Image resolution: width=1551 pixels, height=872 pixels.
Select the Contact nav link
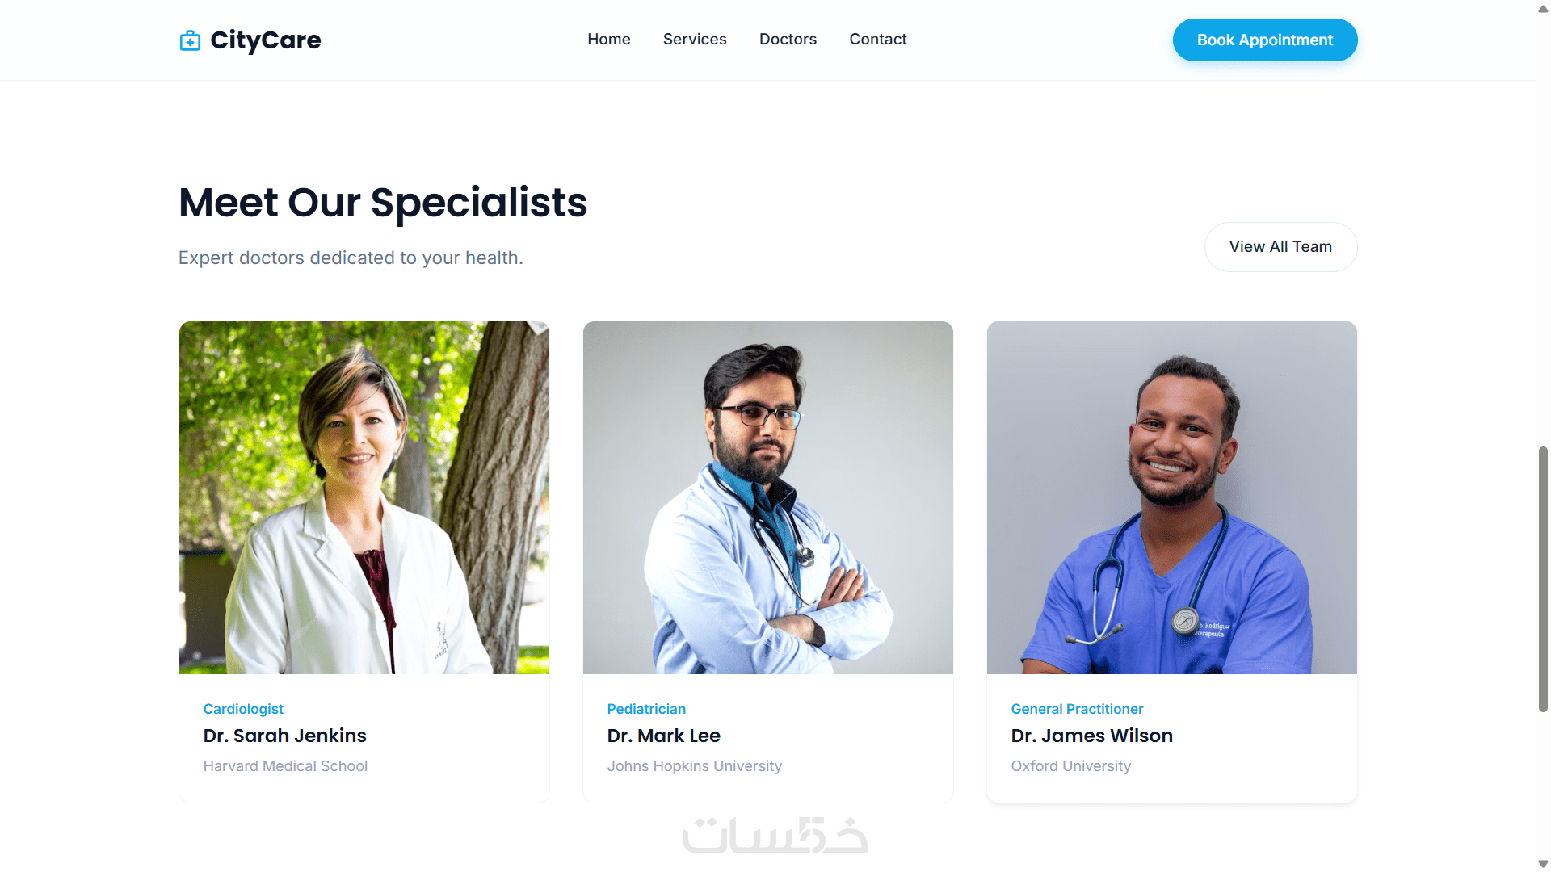point(878,39)
